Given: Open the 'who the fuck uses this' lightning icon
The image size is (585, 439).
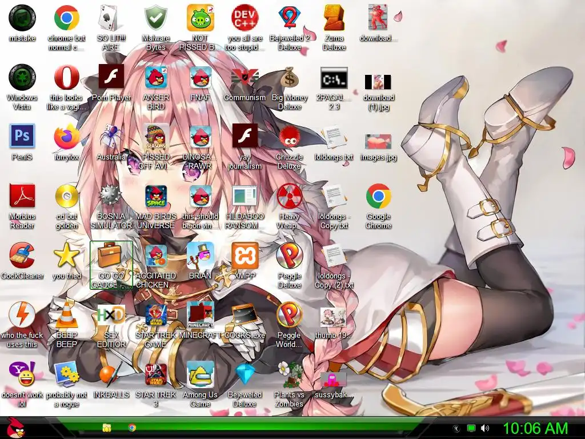Looking at the screenshot, I should pyautogui.click(x=22, y=315).
